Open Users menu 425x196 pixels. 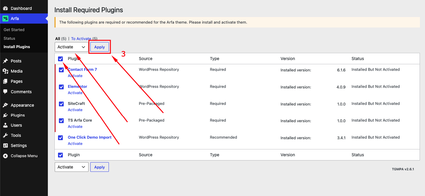coord(24,125)
